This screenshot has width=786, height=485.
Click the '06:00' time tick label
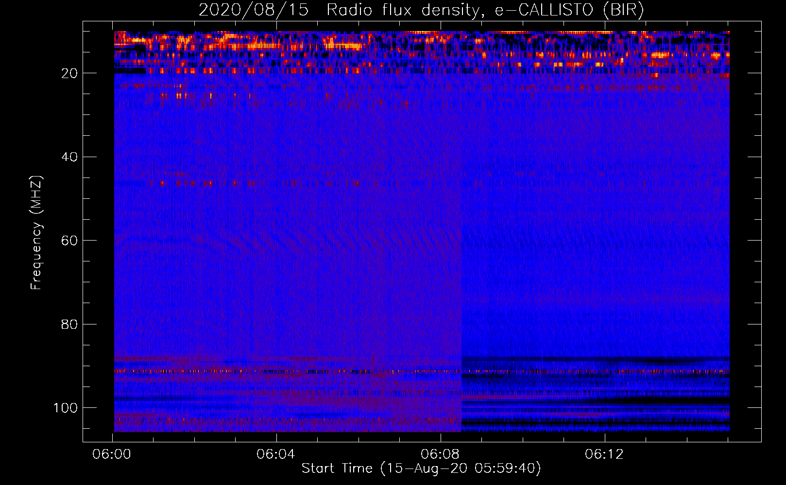pyautogui.click(x=112, y=454)
